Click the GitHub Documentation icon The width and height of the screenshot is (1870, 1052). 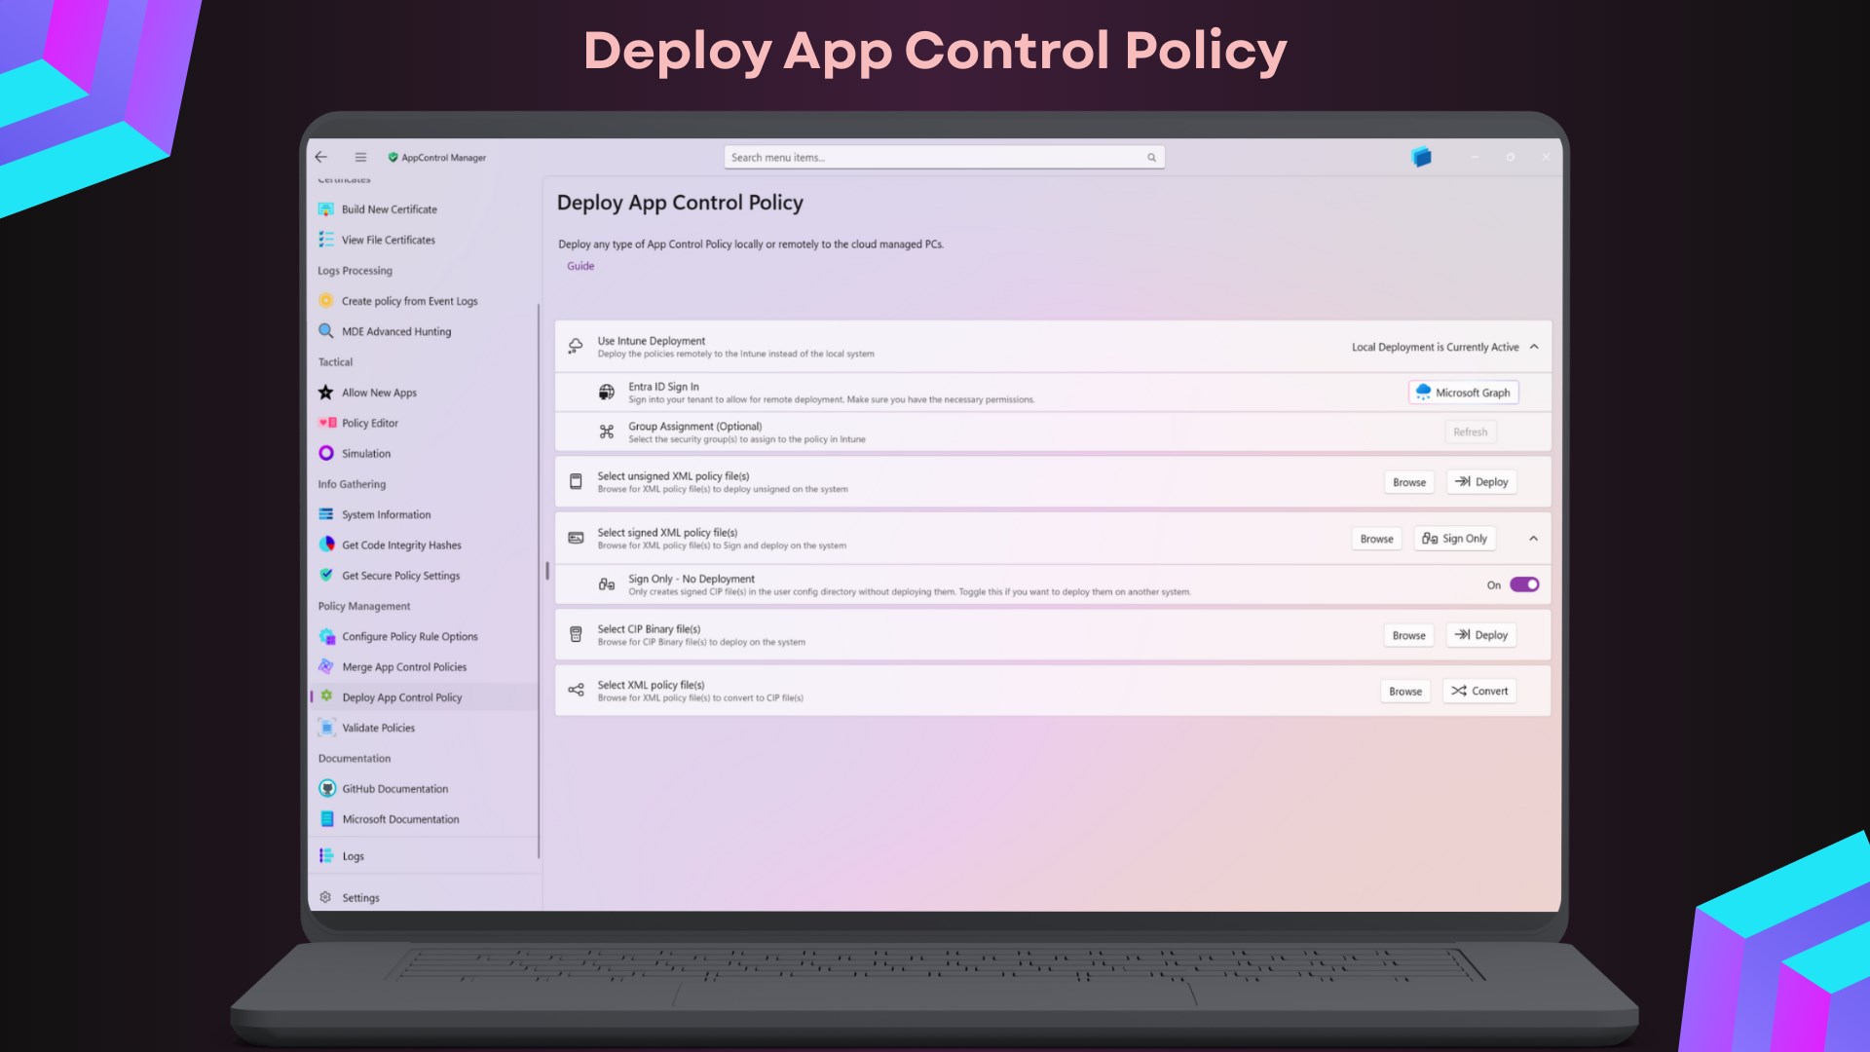[327, 788]
